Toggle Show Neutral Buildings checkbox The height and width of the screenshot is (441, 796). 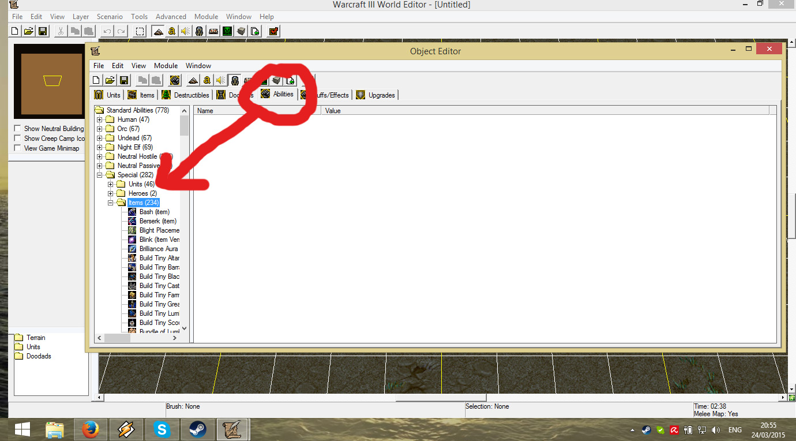[x=18, y=129]
